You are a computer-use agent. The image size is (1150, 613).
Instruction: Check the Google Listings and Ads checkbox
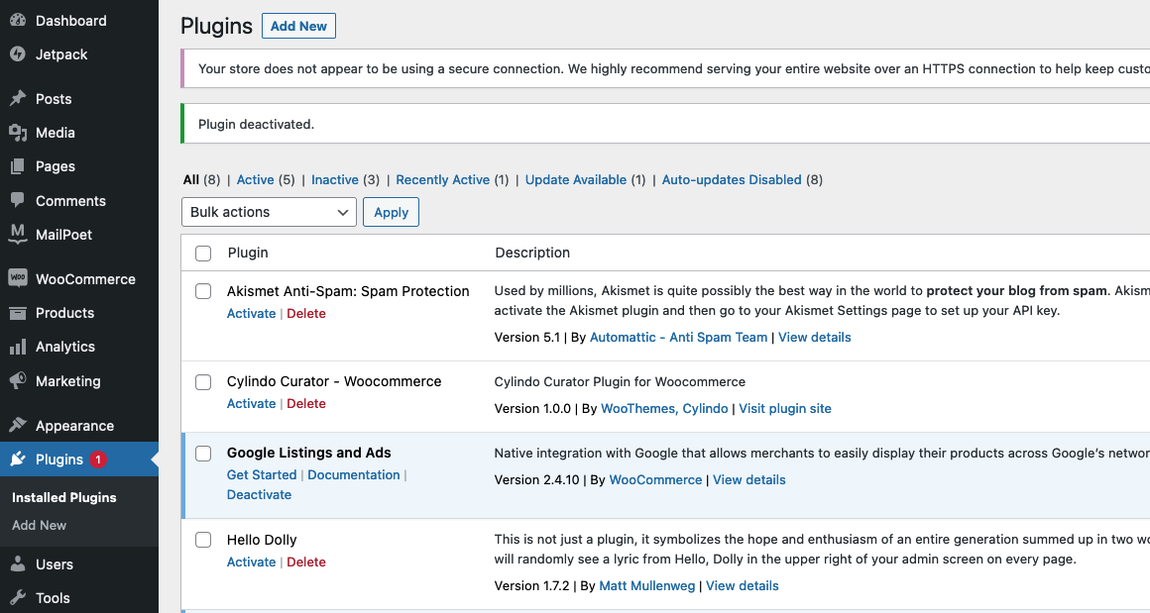point(203,454)
